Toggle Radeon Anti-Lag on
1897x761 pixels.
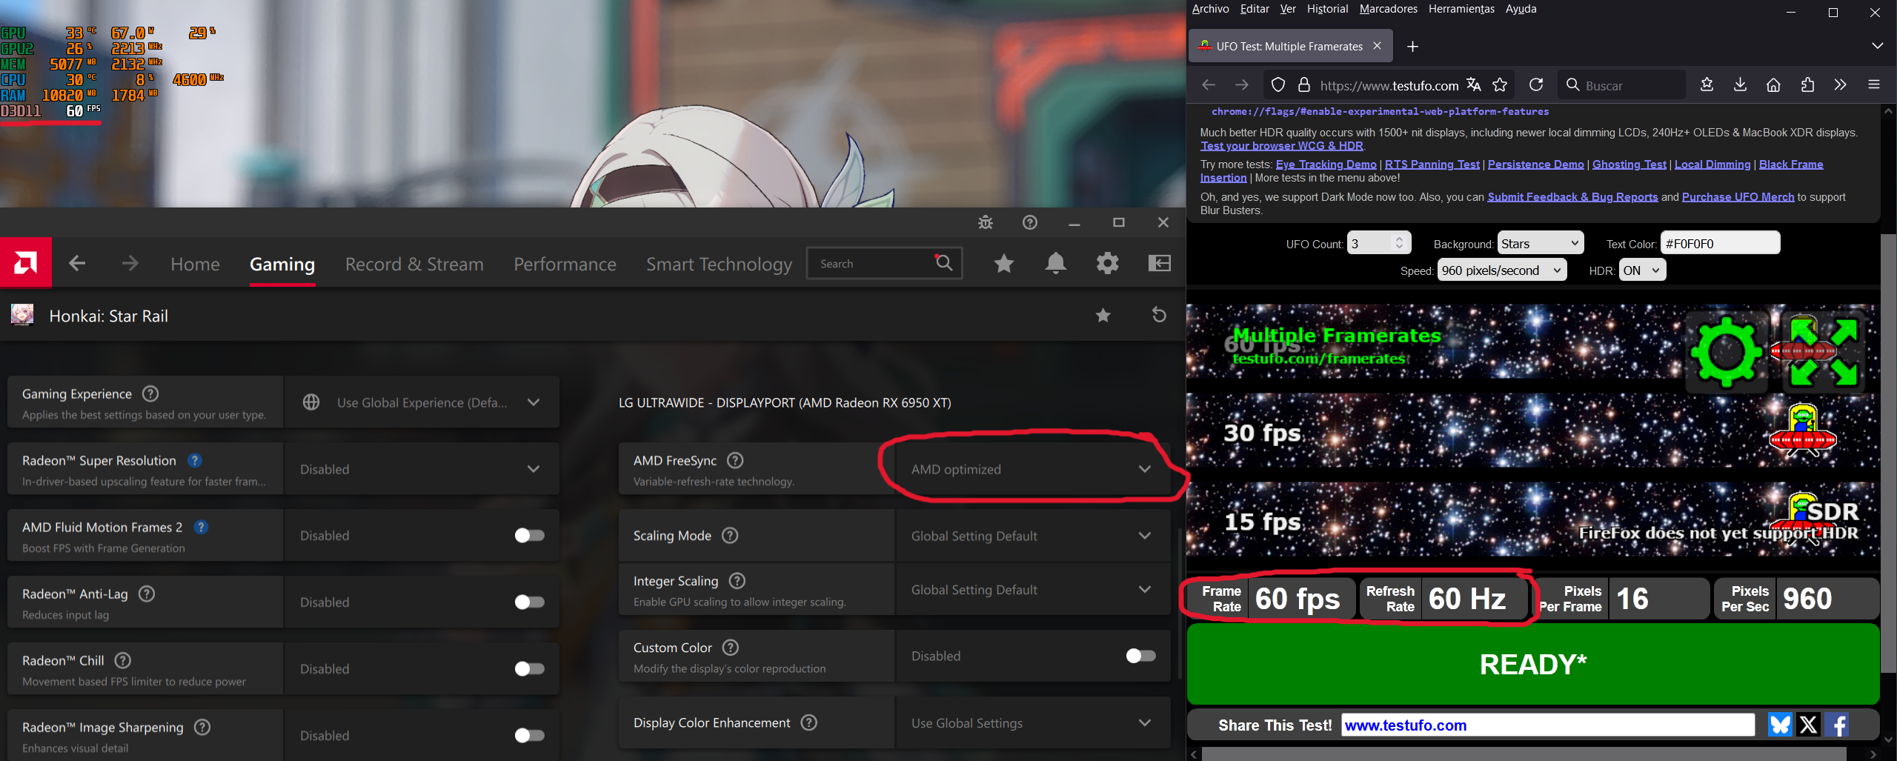tap(529, 602)
